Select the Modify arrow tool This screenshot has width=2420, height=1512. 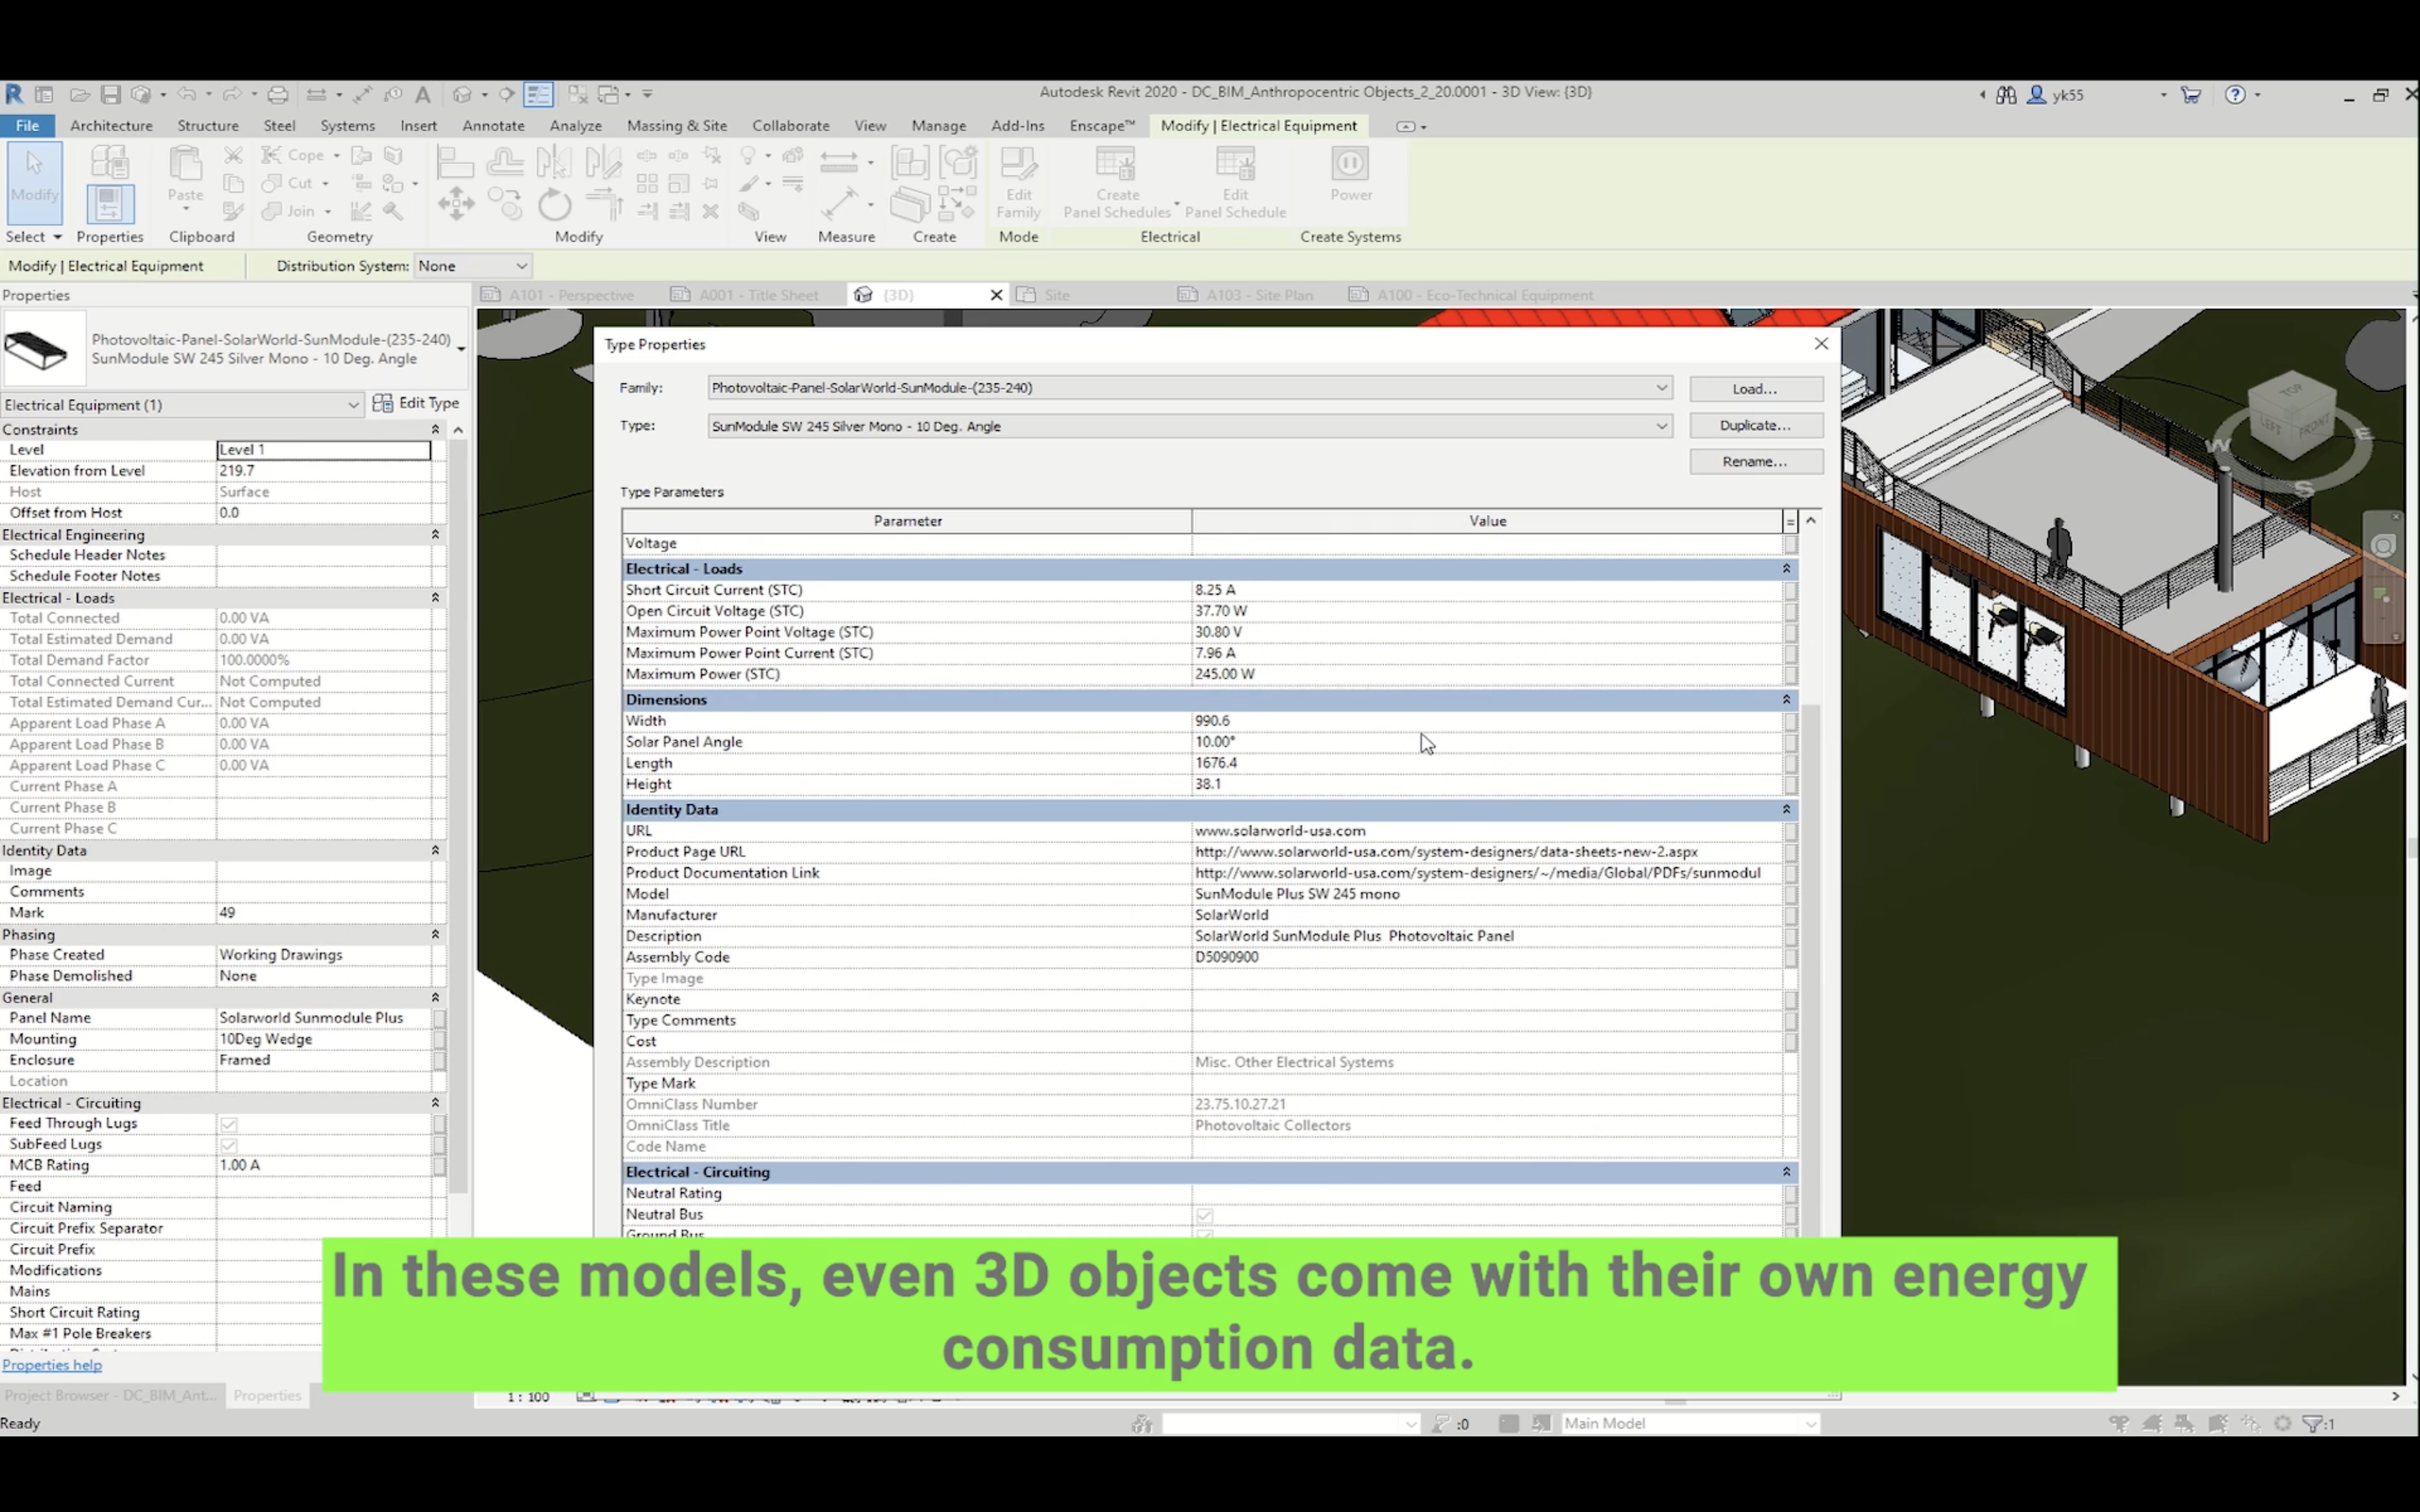(x=35, y=182)
